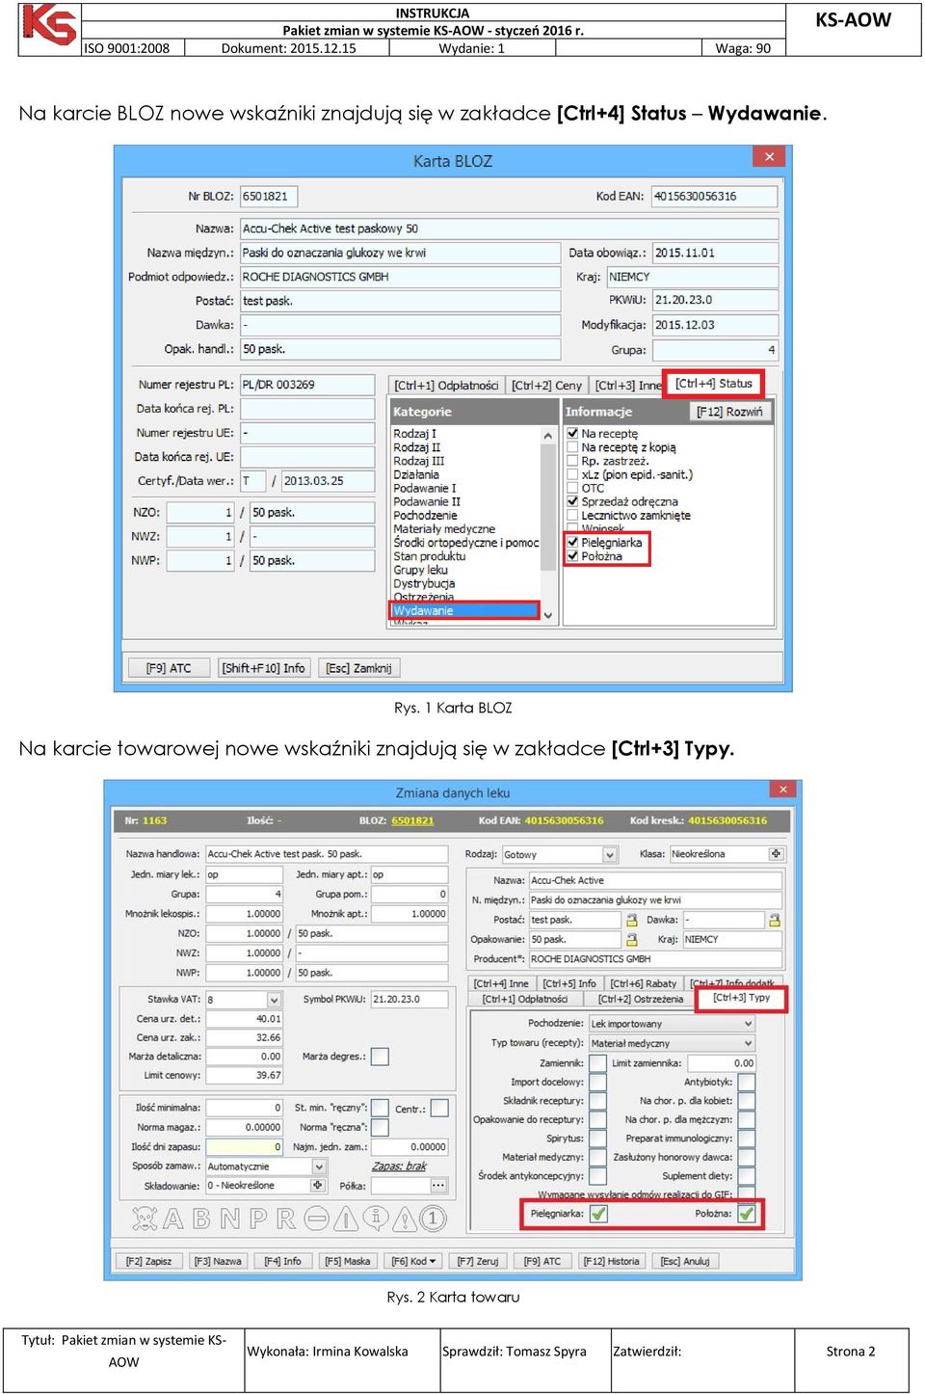Switch to Karta BLOZ [Ctrl+1] Odpłatności tab
Screen dimensions: 925x1394
click(x=446, y=386)
